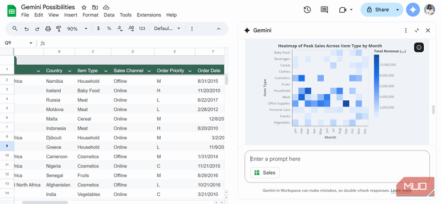
Task: Open the account profile avatar
Action: tap(430, 9)
